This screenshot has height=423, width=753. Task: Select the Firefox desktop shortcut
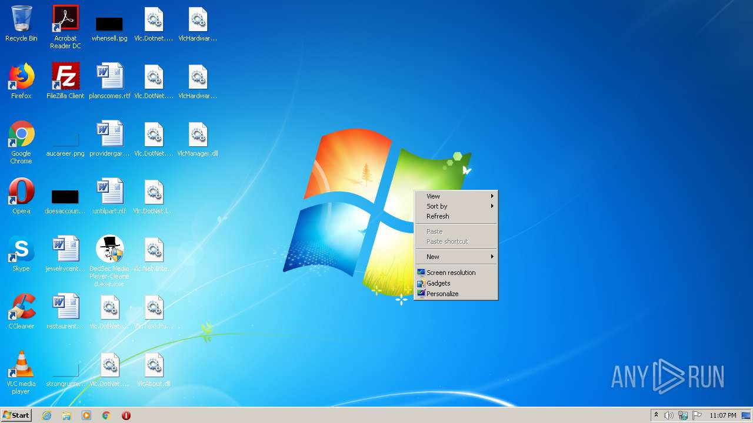pyautogui.click(x=21, y=81)
